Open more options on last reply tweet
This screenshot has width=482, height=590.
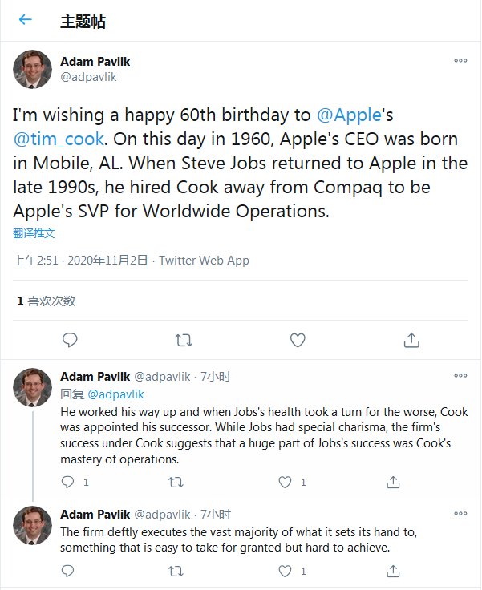460,514
